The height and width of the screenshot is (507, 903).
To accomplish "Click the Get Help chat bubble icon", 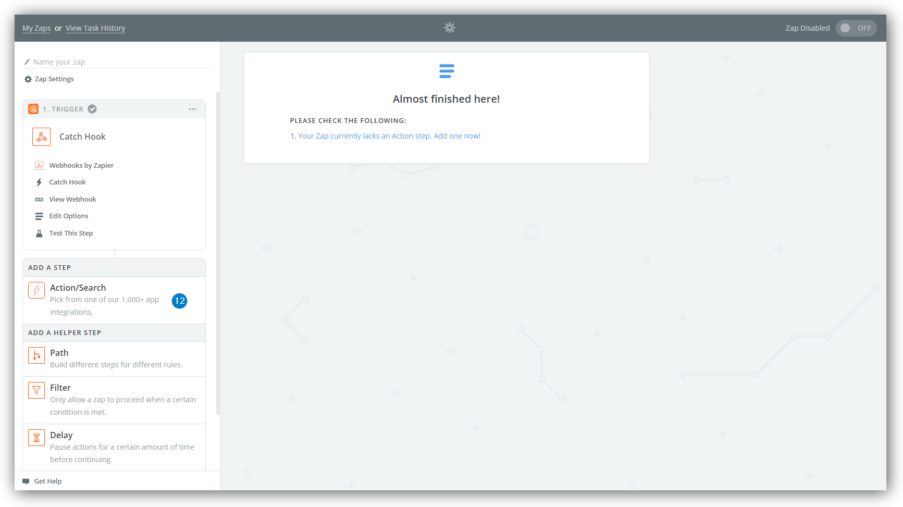I will [x=26, y=481].
